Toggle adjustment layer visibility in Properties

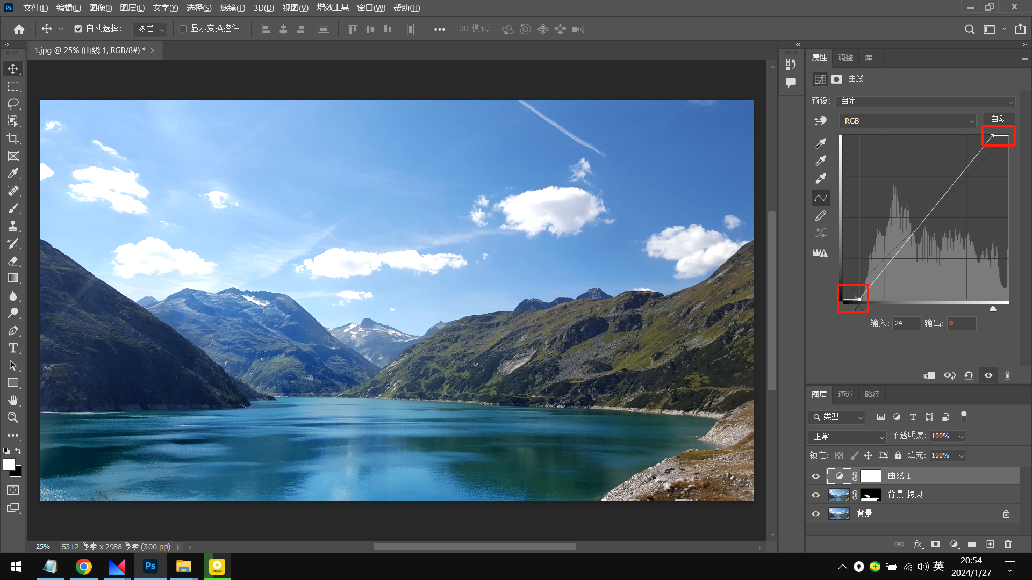point(988,375)
